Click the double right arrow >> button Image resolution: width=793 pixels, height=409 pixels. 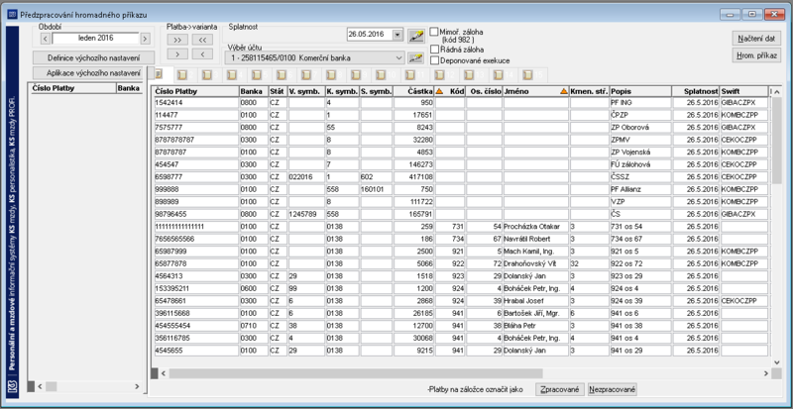click(177, 40)
